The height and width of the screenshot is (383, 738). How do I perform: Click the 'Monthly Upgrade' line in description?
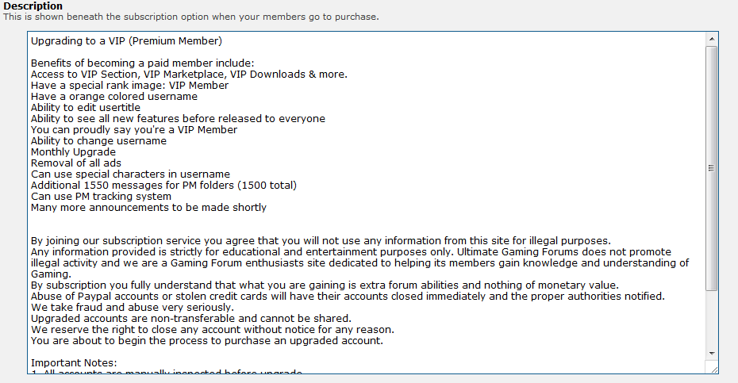coord(73,152)
